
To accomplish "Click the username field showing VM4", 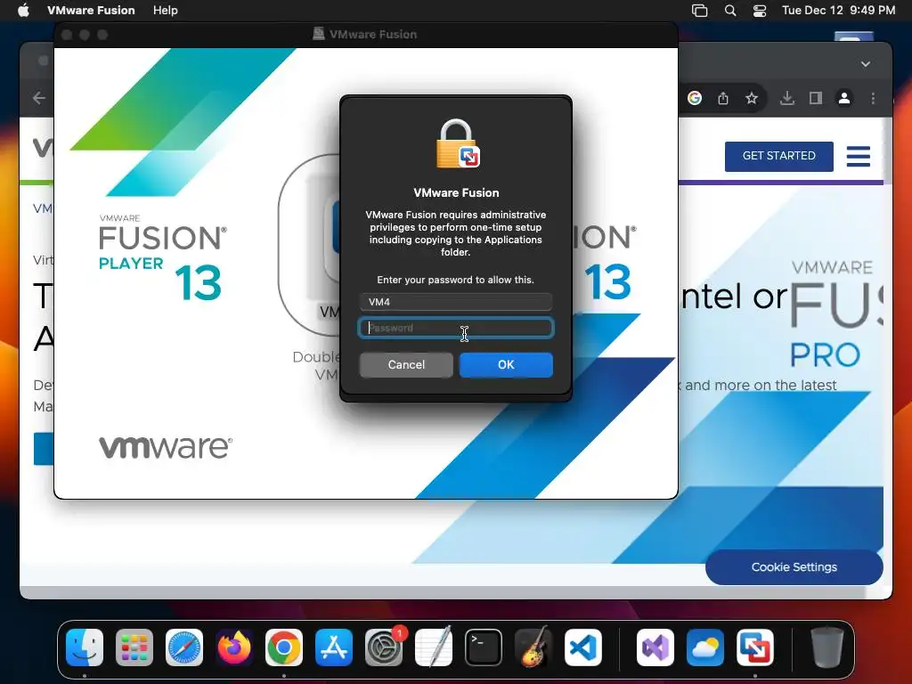I will 455,302.
